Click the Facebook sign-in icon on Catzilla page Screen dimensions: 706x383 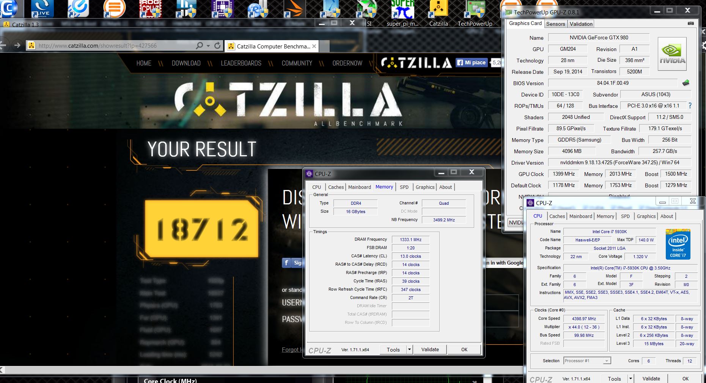pos(286,263)
